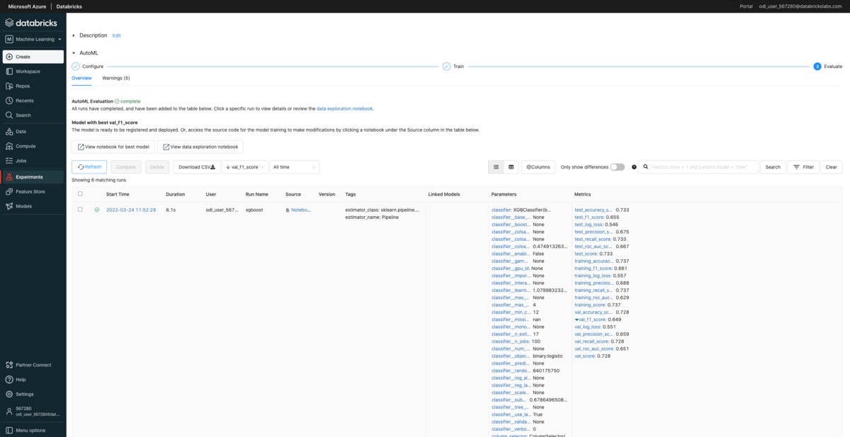Screen dimensions: 850x437
Task: Expand the Description section
Action: point(74,35)
